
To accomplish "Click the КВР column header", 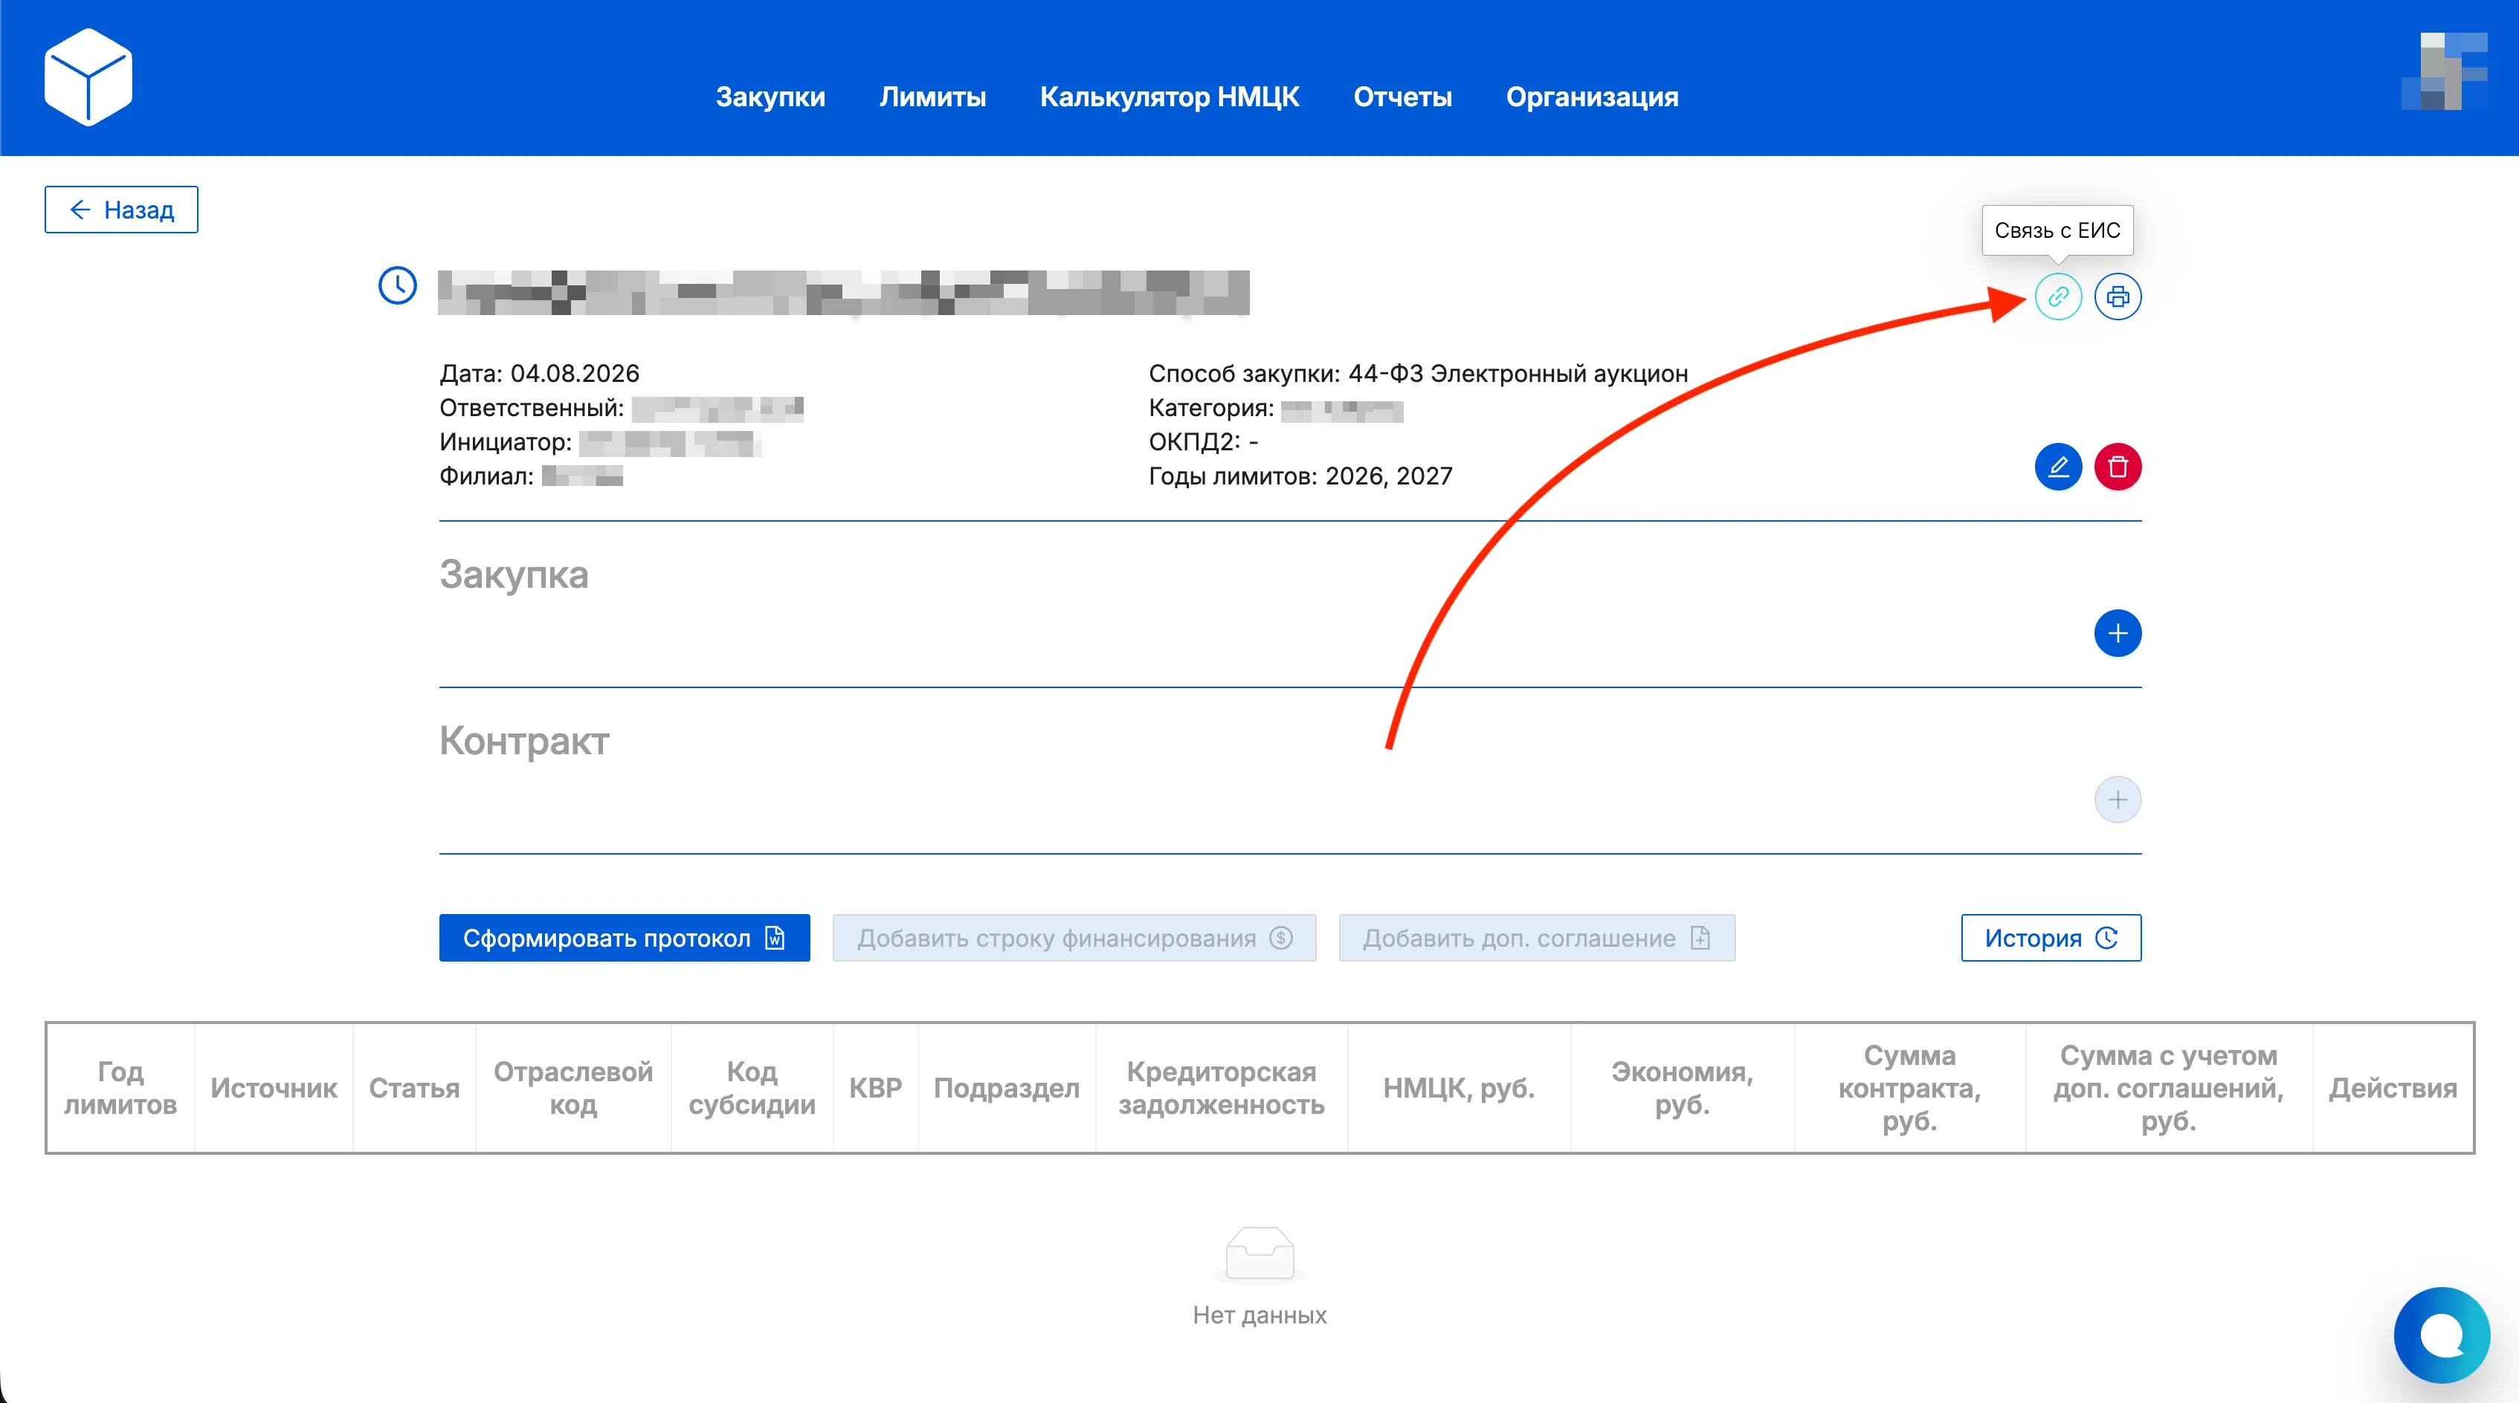I will tap(875, 1089).
